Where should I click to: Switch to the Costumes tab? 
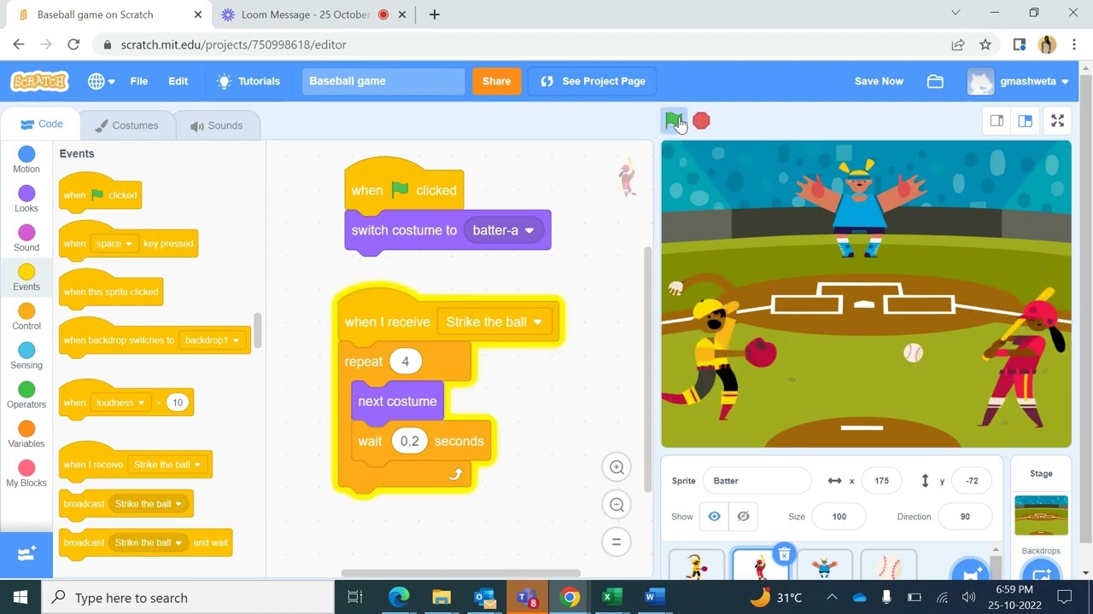(x=126, y=125)
